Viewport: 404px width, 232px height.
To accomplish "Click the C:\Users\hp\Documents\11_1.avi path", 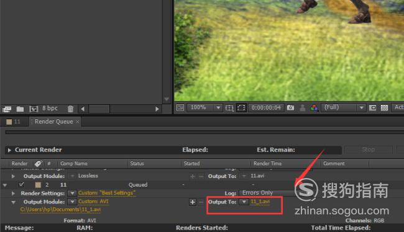I will [x=60, y=210].
